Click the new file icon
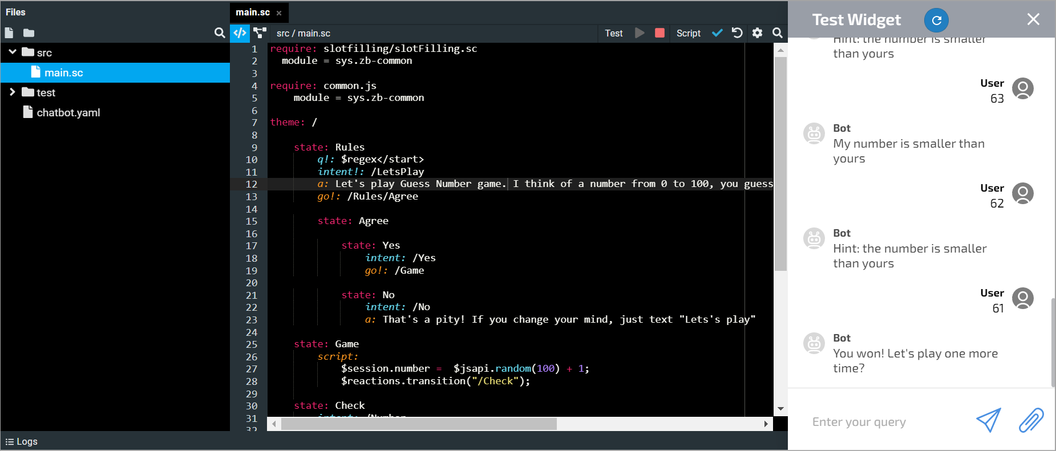 click(9, 33)
